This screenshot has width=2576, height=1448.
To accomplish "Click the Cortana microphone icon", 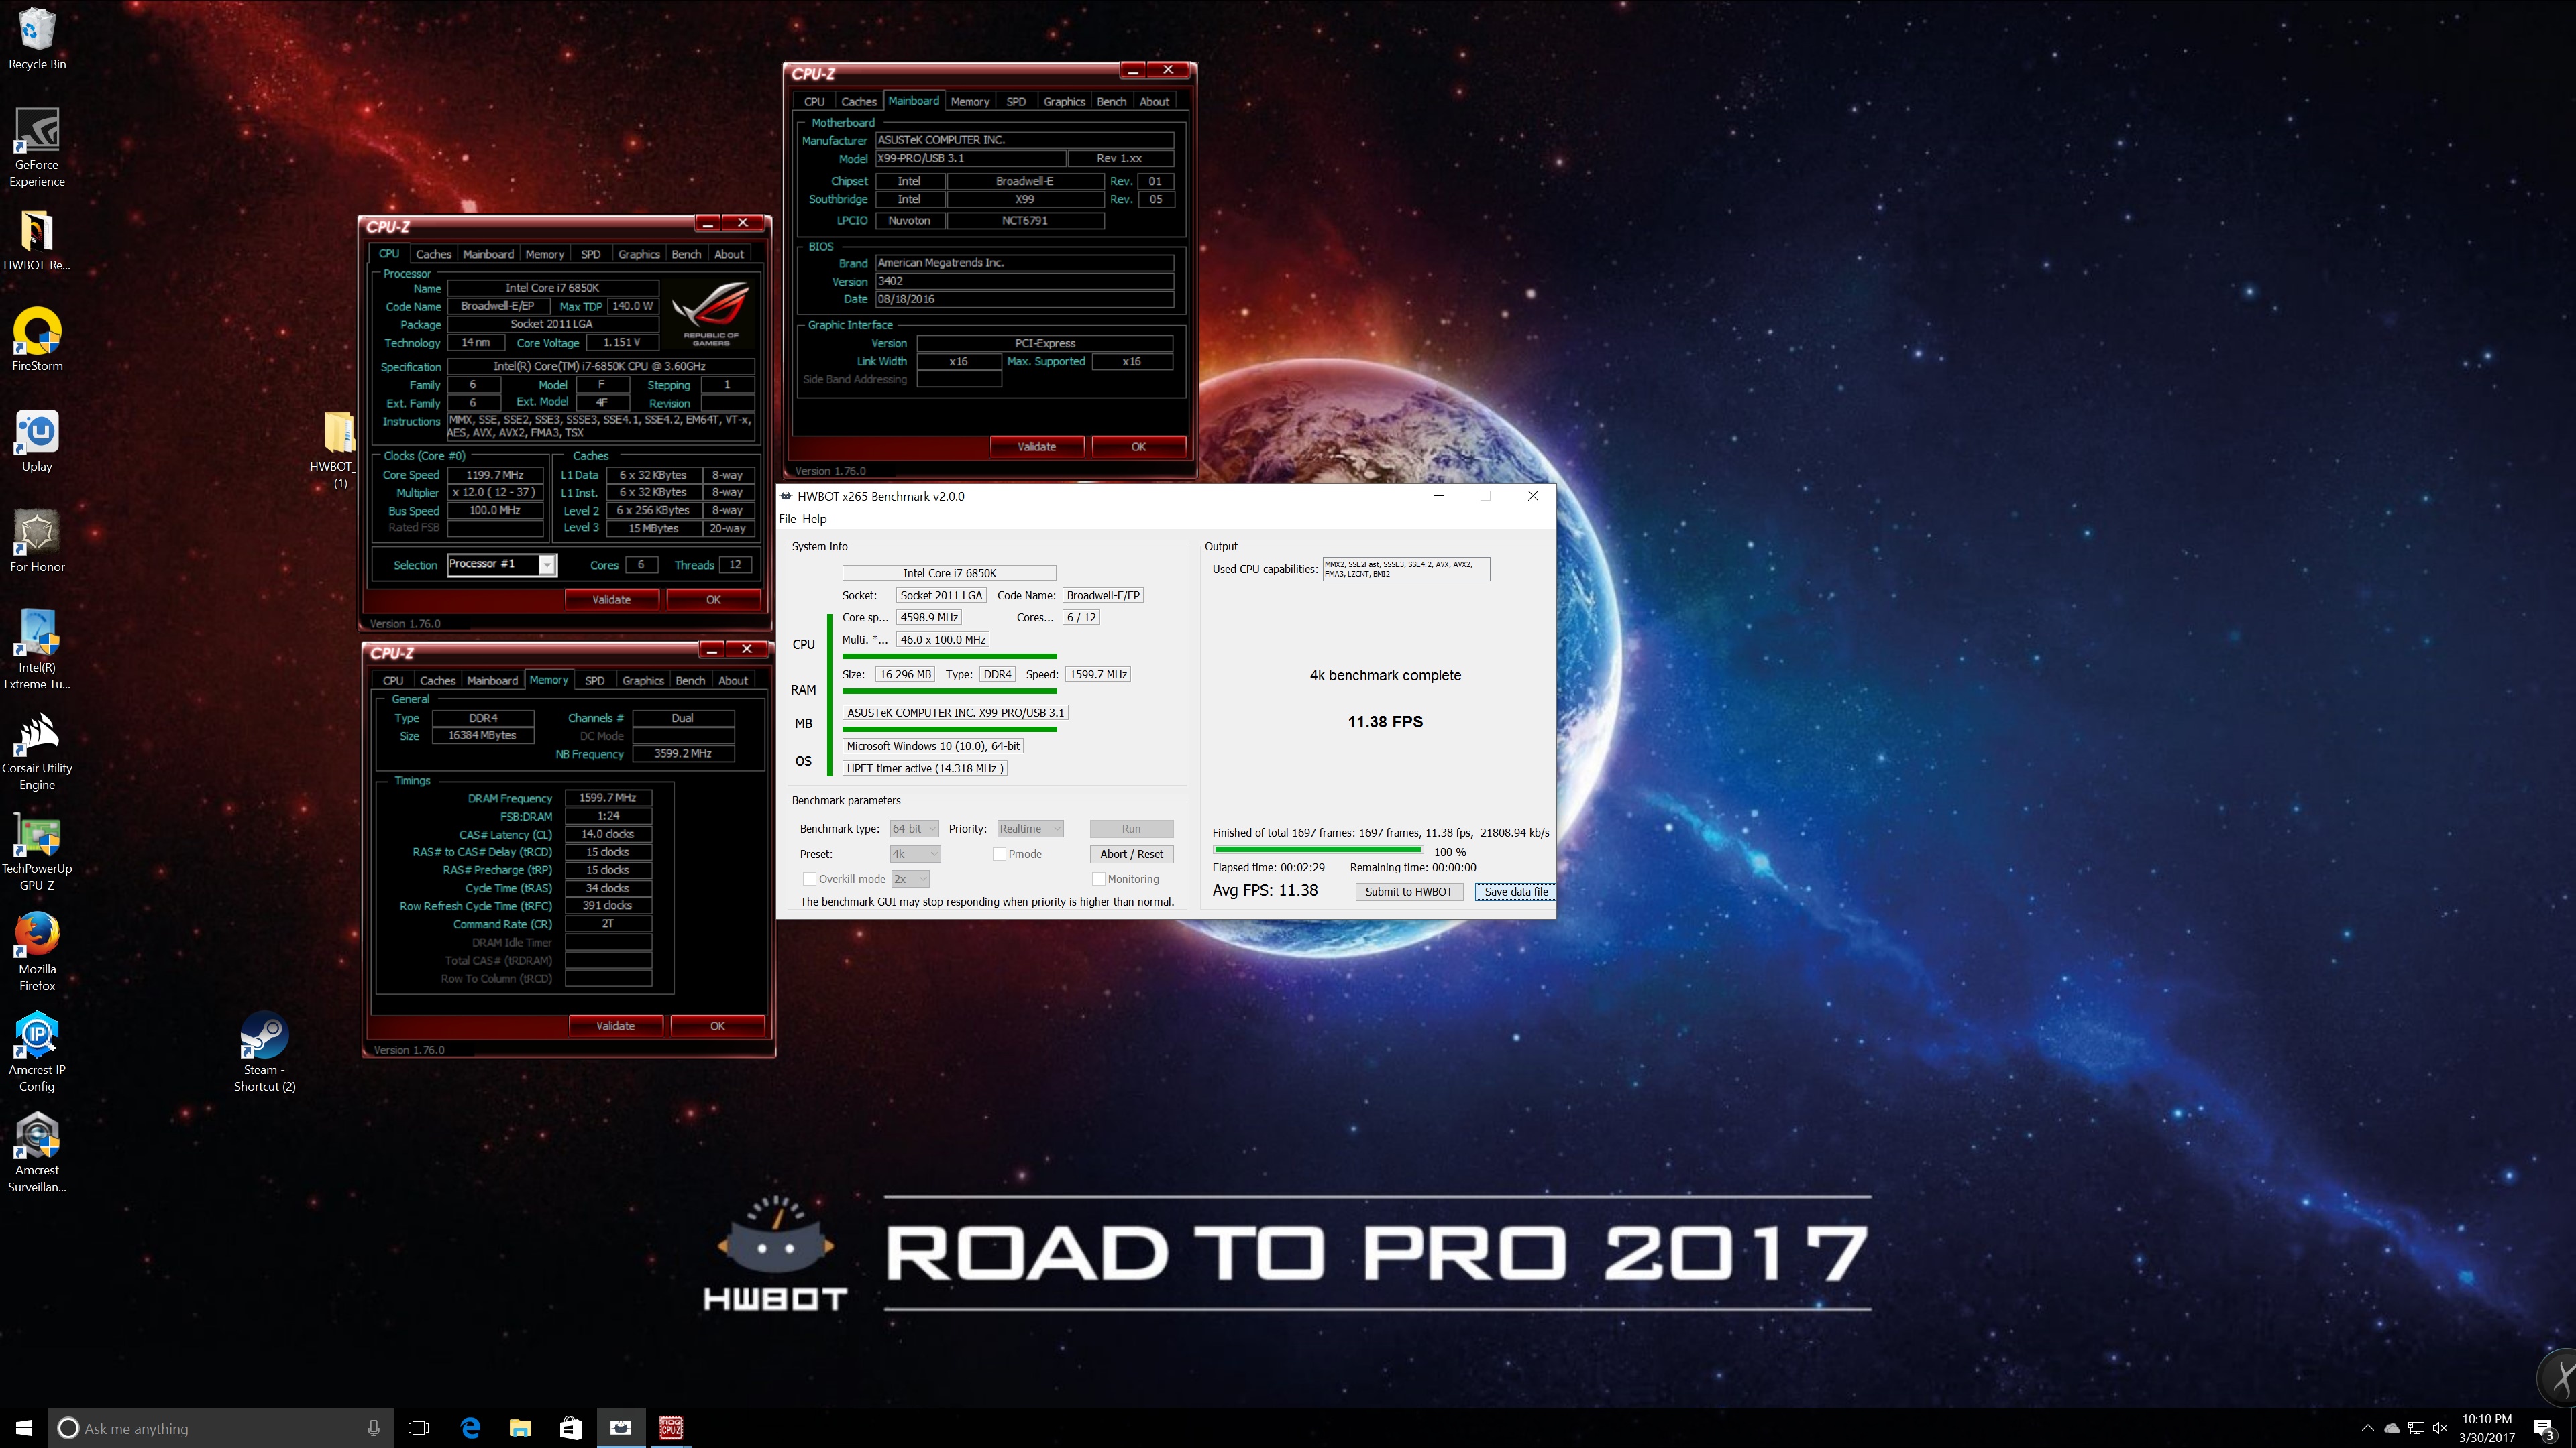I will tap(374, 1428).
